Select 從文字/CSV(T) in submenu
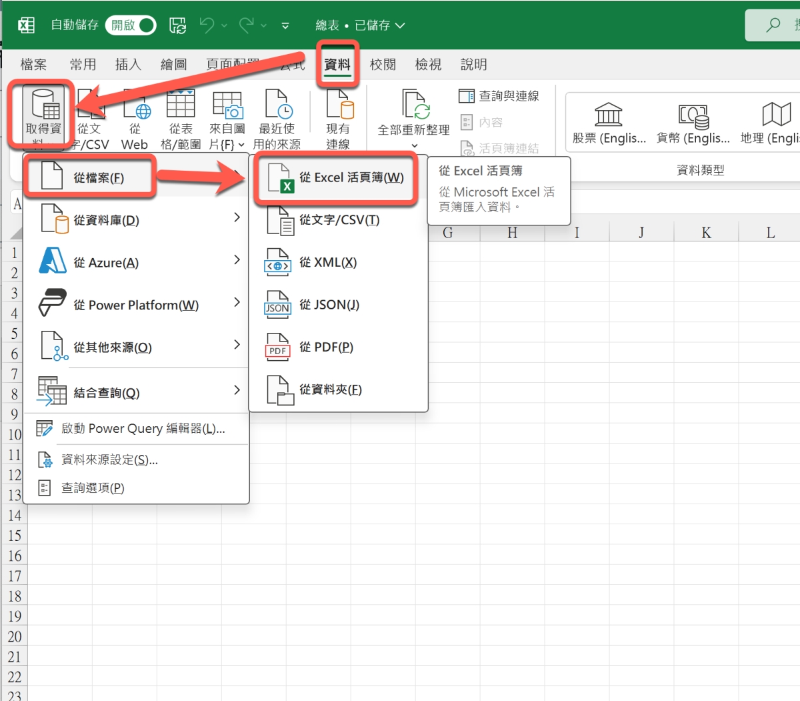This screenshot has height=701, width=800. point(338,220)
